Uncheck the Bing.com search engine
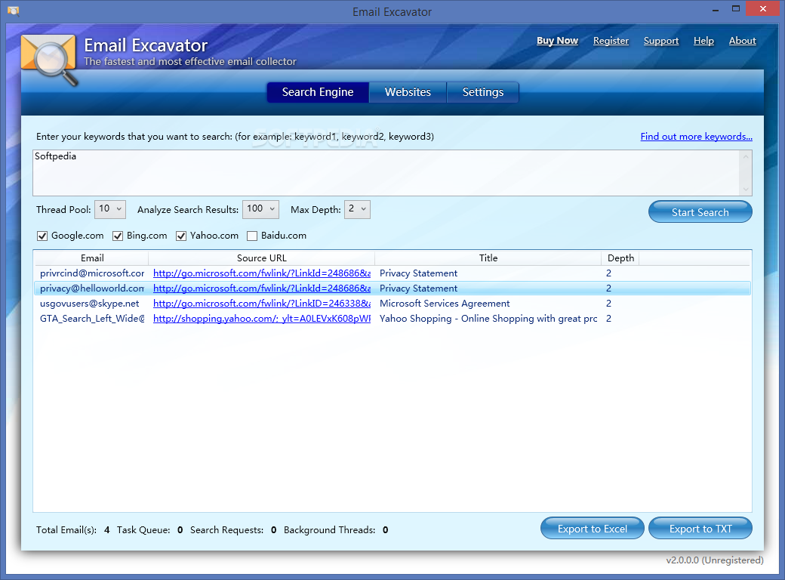 point(118,236)
